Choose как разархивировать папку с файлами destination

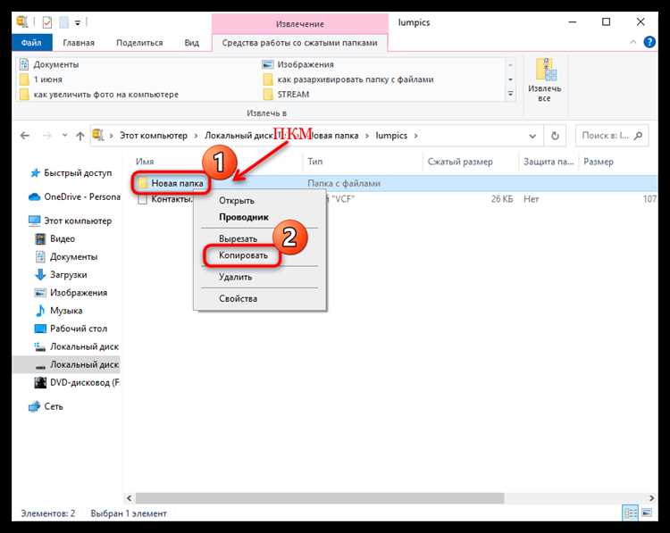pos(348,79)
